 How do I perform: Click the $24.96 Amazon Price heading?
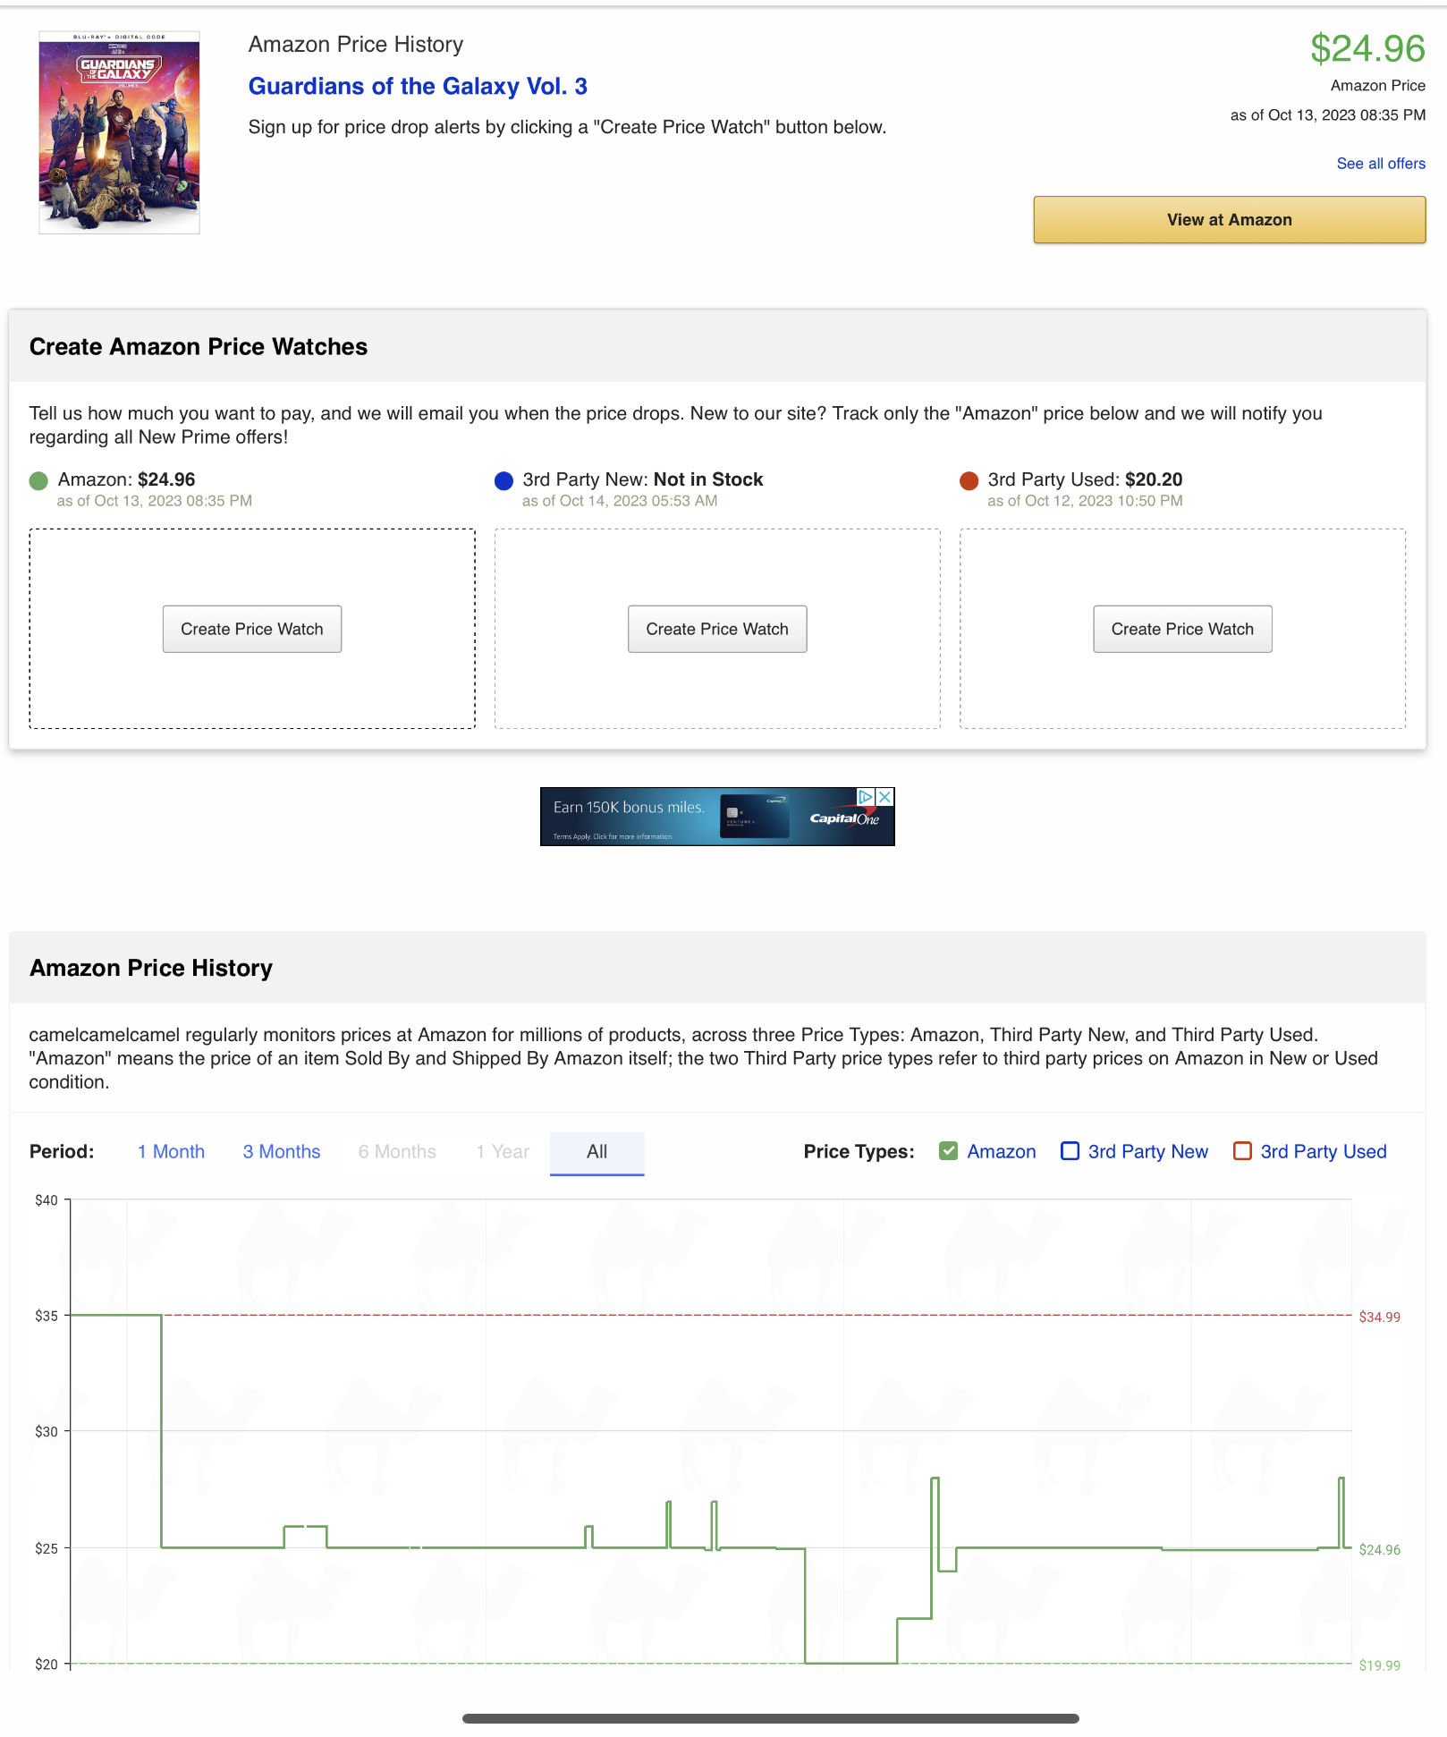pyautogui.click(x=1367, y=49)
